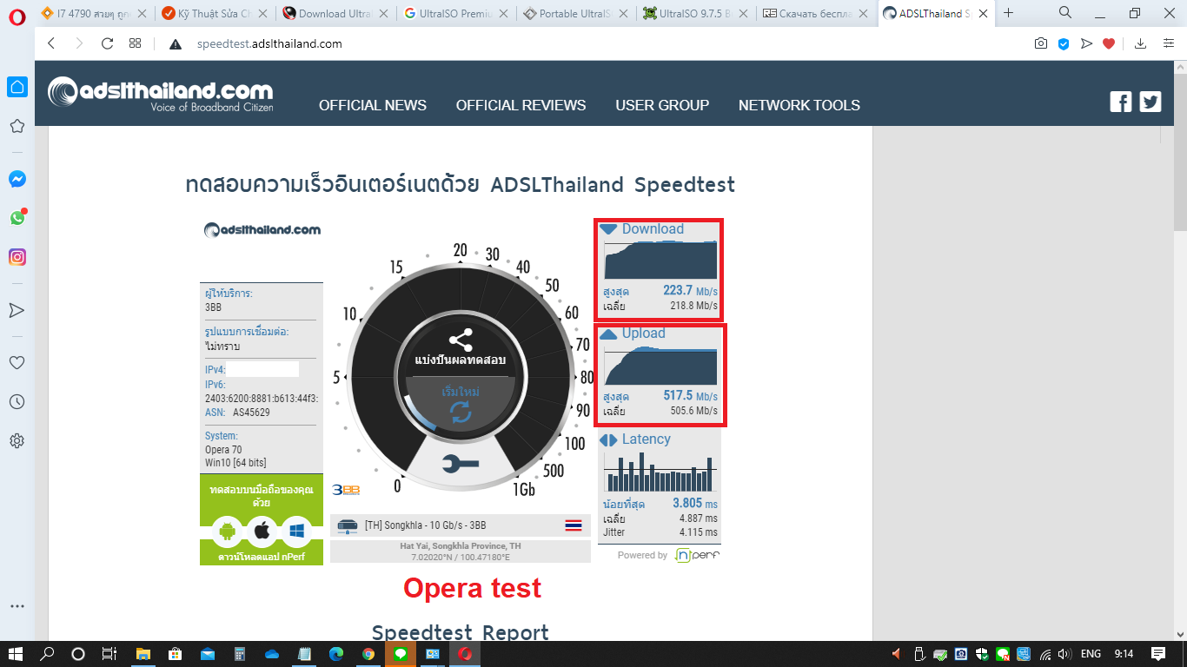Open Home in Opera sidebar

pyautogui.click(x=17, y=87)
